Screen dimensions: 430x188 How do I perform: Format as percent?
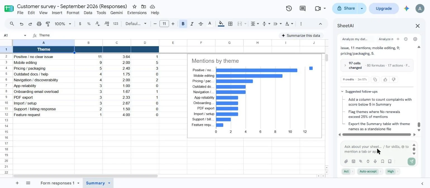[x=89, y=24]
